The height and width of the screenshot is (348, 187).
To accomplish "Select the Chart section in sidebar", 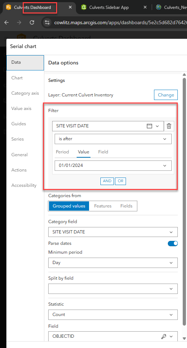I will [17, 78].
